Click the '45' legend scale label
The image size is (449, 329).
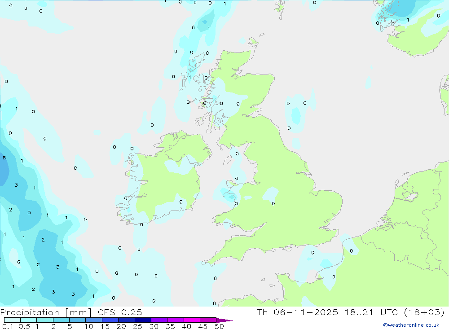point(203,326)
